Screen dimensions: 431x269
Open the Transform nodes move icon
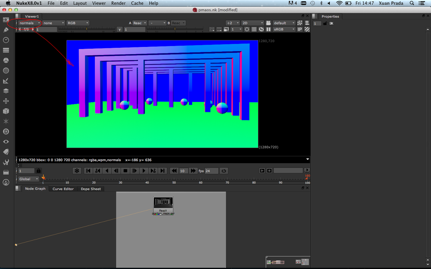tap(6, 101)
